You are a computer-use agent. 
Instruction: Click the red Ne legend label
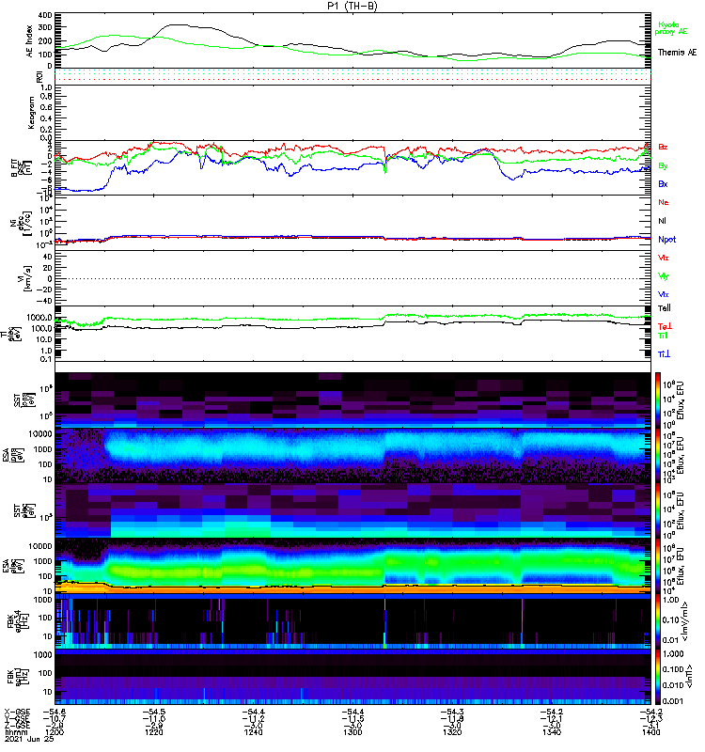tap(664, 202)
